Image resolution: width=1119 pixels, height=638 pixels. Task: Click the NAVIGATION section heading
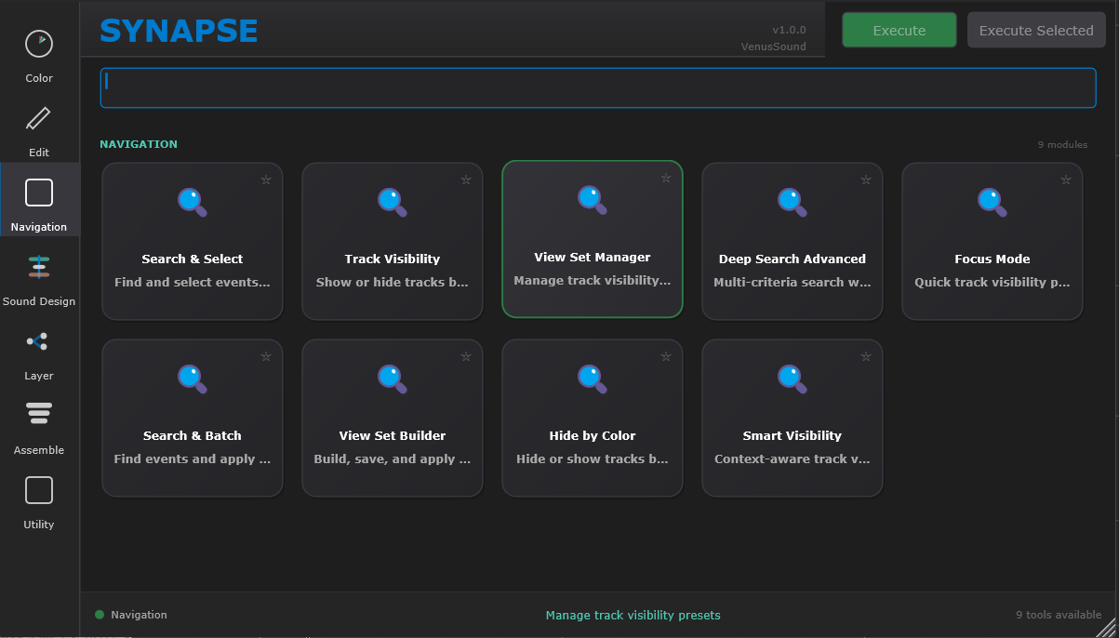[x=139, y=144]
